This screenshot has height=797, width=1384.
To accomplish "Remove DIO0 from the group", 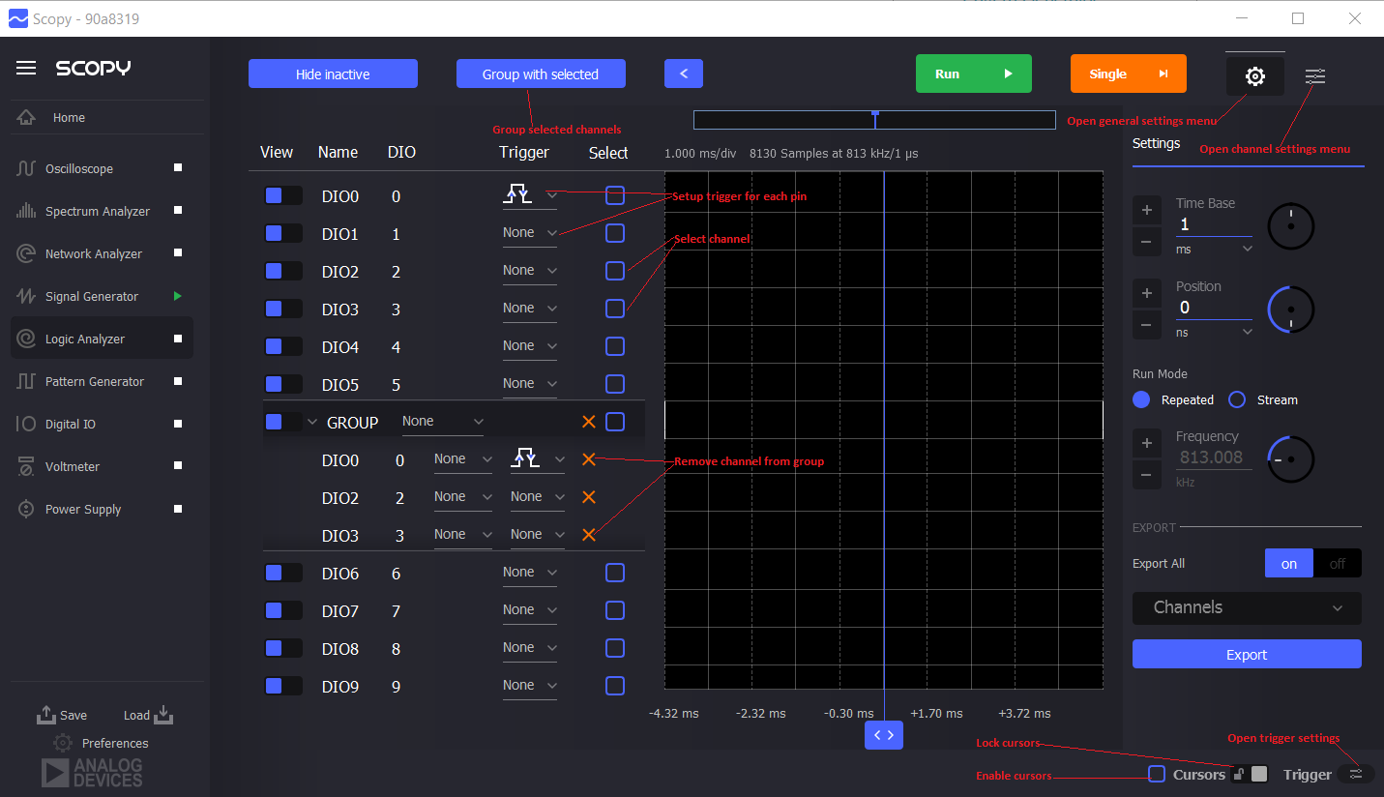I will point(588,459).
